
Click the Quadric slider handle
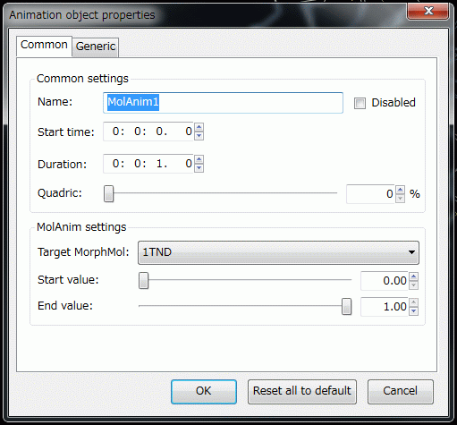(109, 193)
